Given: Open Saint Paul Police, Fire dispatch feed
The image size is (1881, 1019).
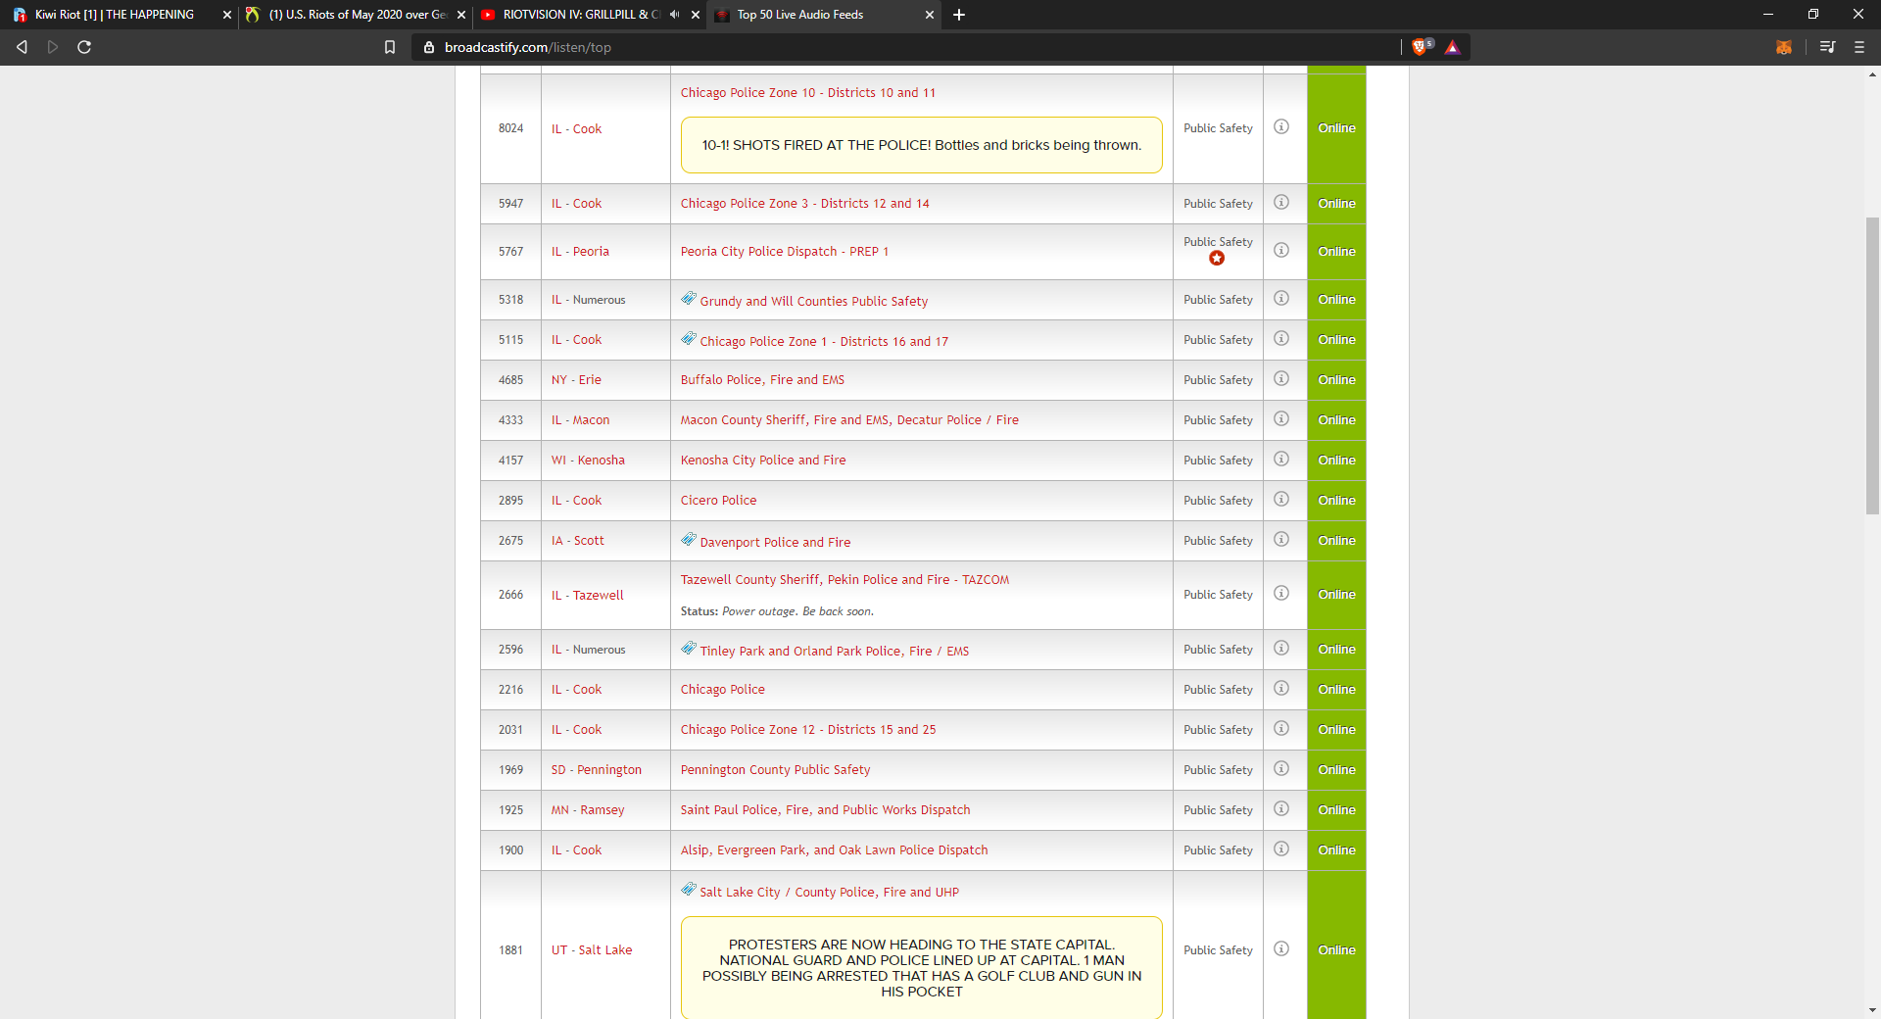Looking at the screenshot, I should tap(826, 810).
